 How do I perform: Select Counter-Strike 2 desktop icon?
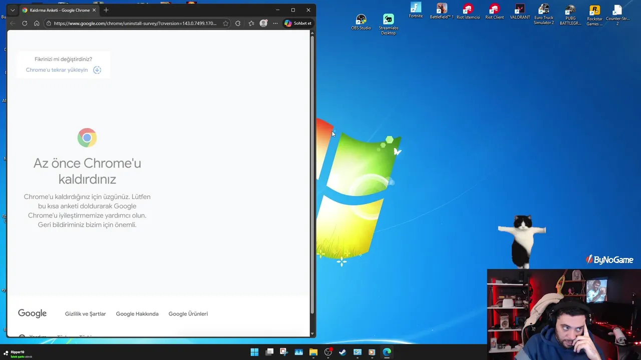point(617,15)
